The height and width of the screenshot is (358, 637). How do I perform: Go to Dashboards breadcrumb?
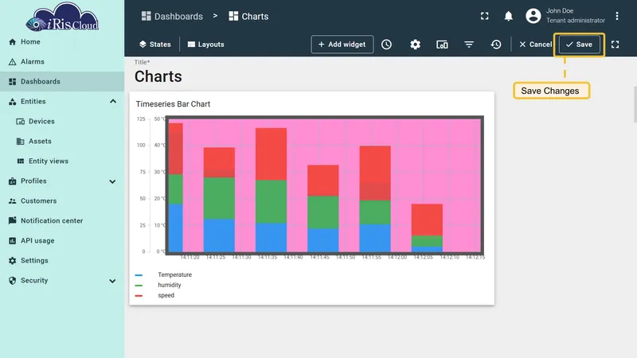pyautogui.click(x=172, y=16)
